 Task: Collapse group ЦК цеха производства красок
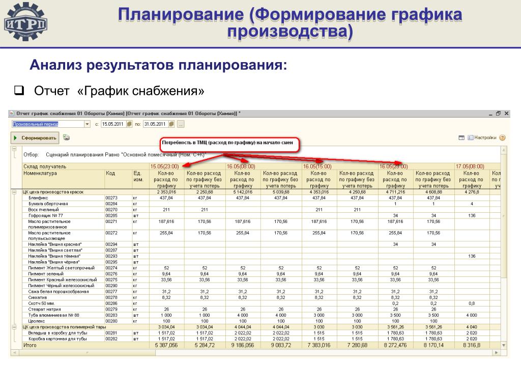[14, 192]
